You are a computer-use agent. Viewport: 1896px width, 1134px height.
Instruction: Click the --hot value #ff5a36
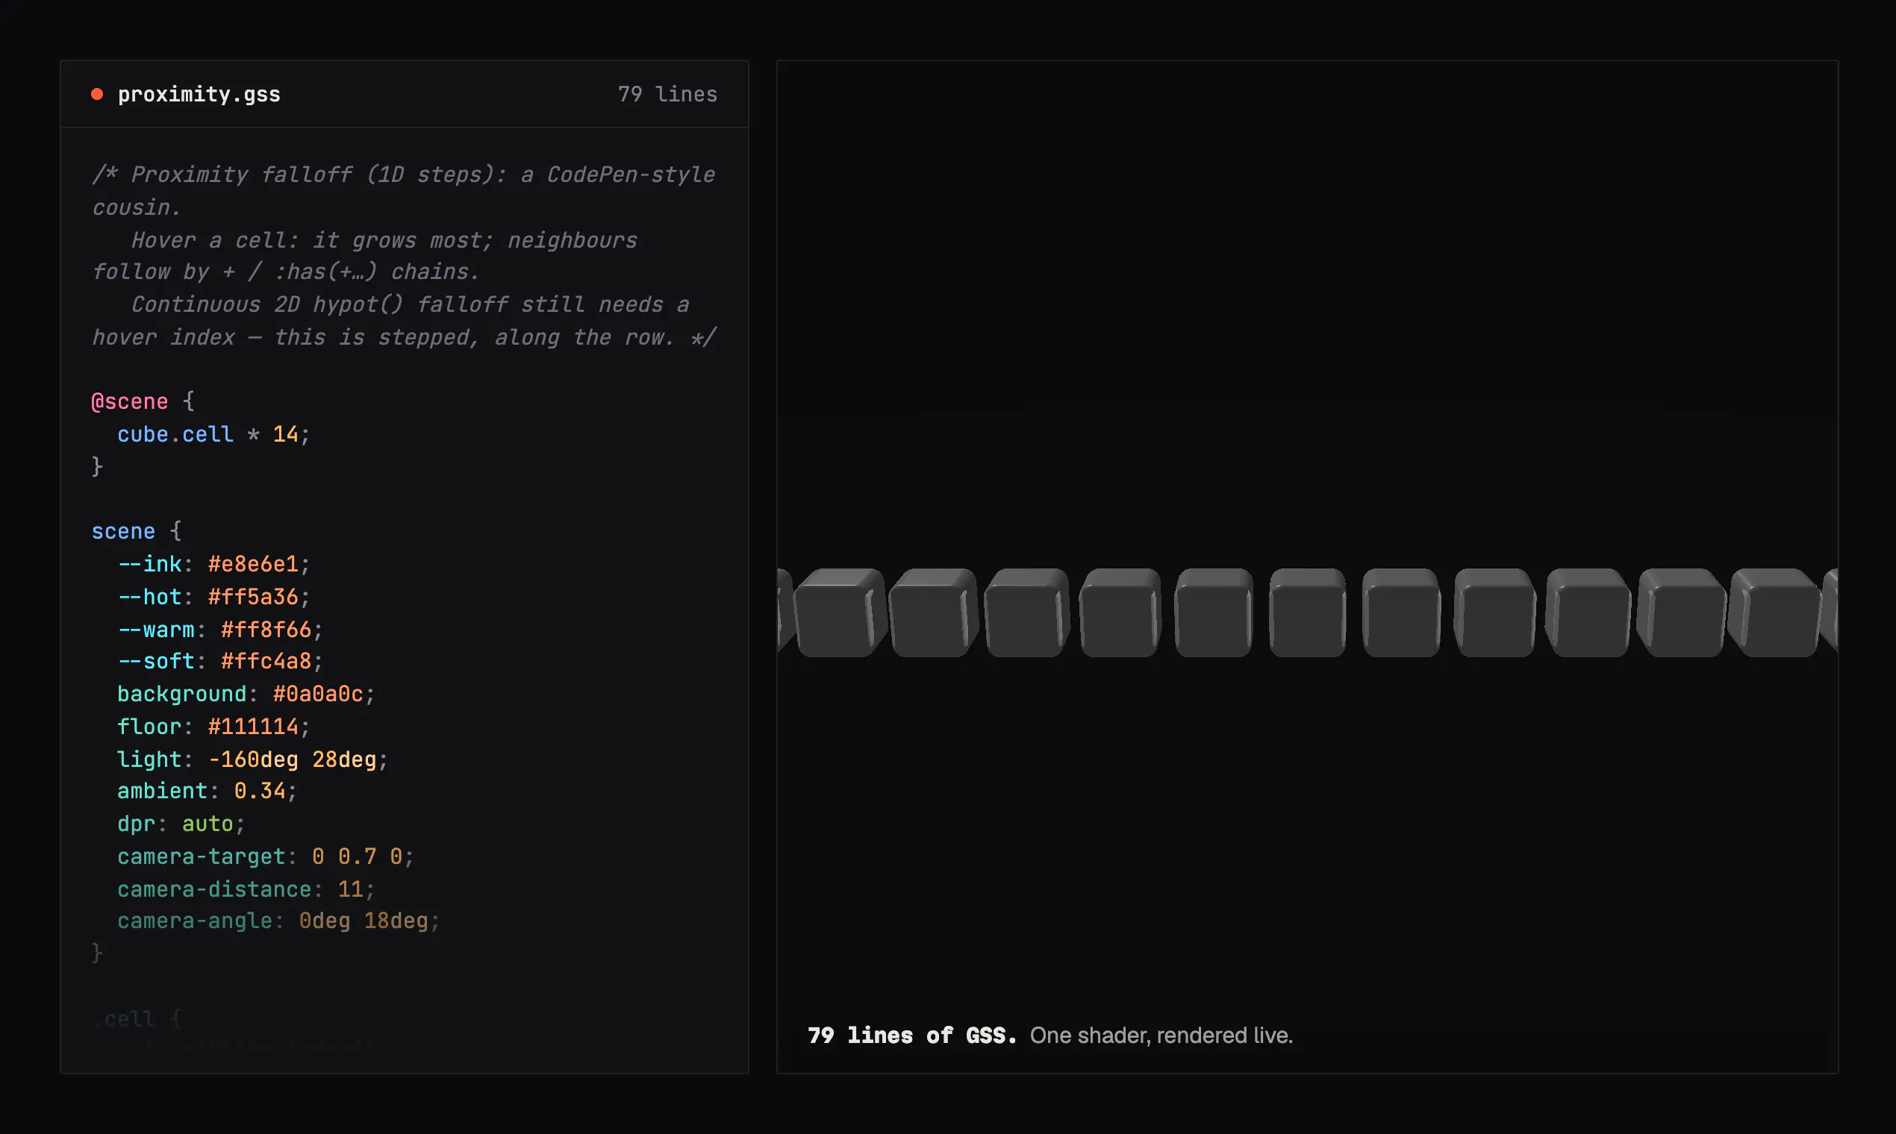253,597
